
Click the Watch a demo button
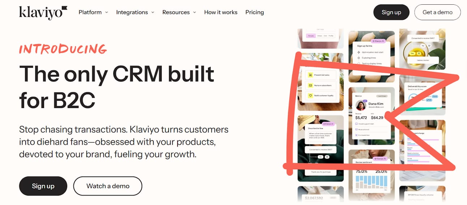coord(108,186)
